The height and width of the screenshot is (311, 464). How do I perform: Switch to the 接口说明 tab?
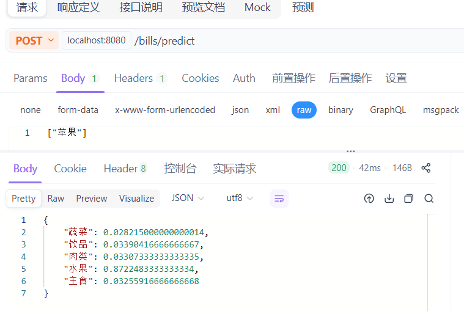141,7
